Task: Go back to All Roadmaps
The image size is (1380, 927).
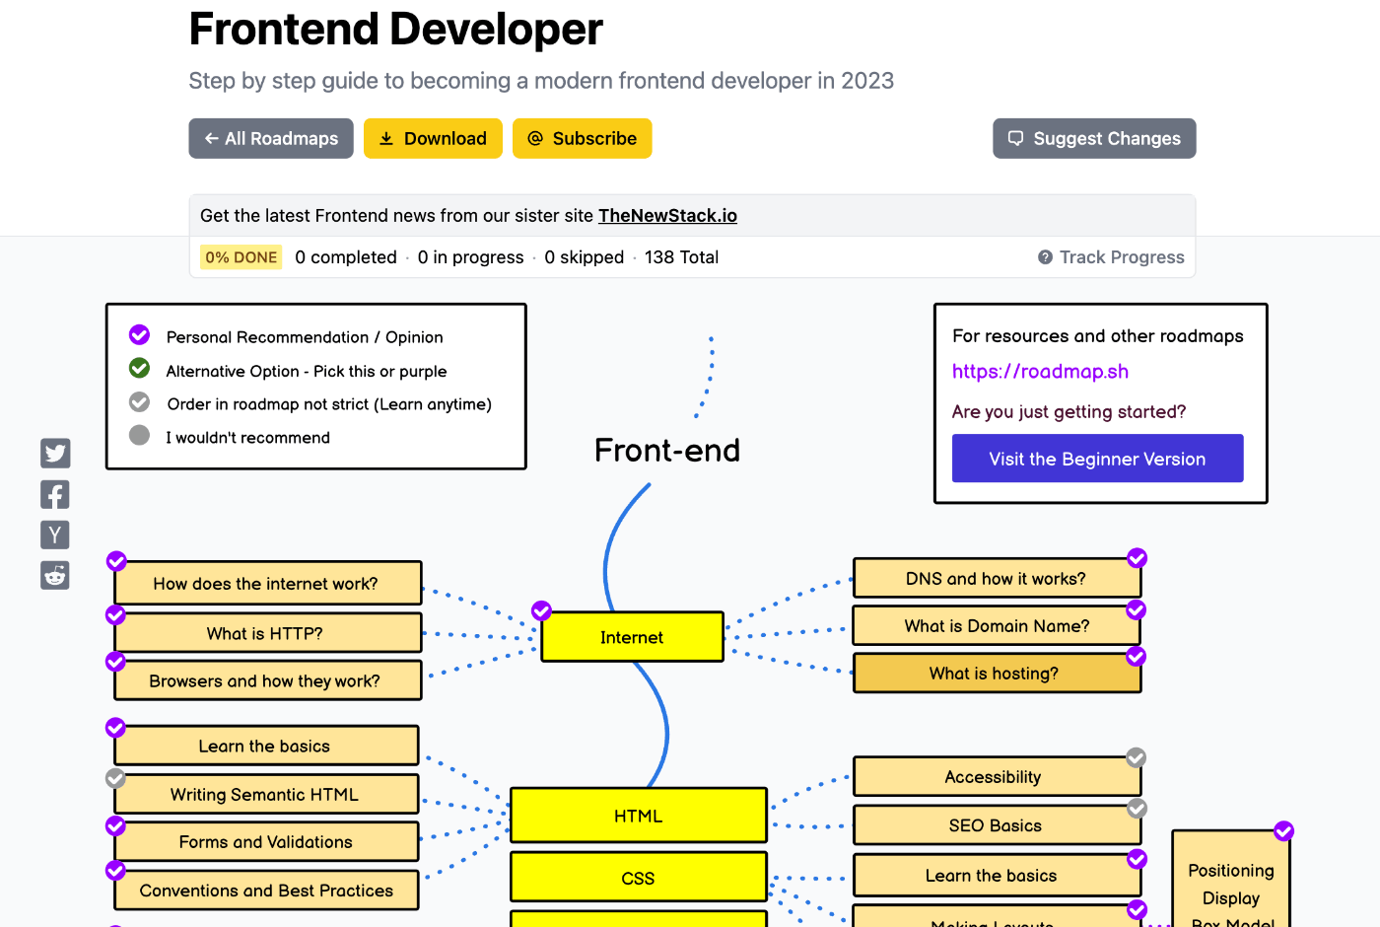Action: coord(271,138)
